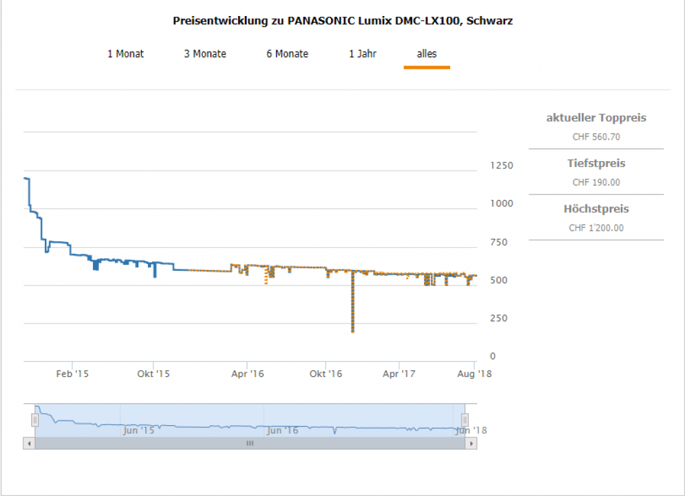Click the Okt '16 x-axis label
Image resolution: width=685 pixels, height=496 pixels.
click(326, 374)
